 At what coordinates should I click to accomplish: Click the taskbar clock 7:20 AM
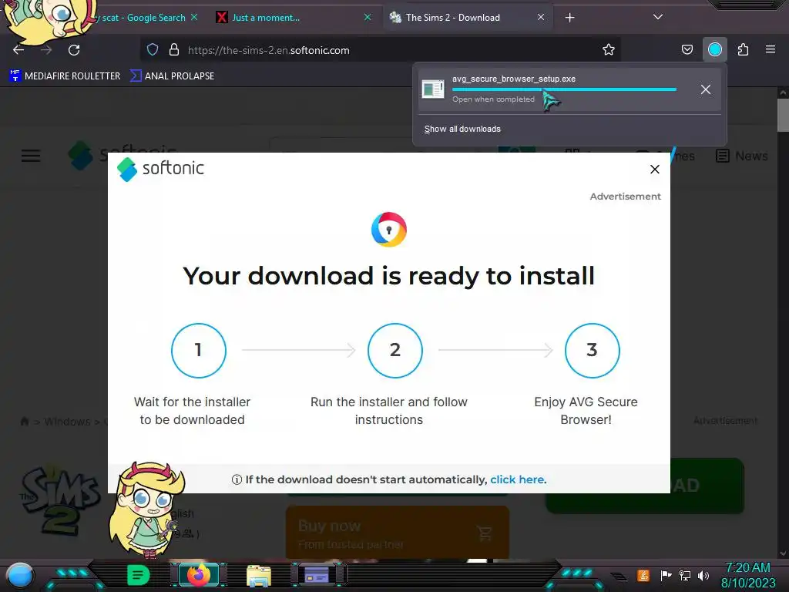point(747,567)
